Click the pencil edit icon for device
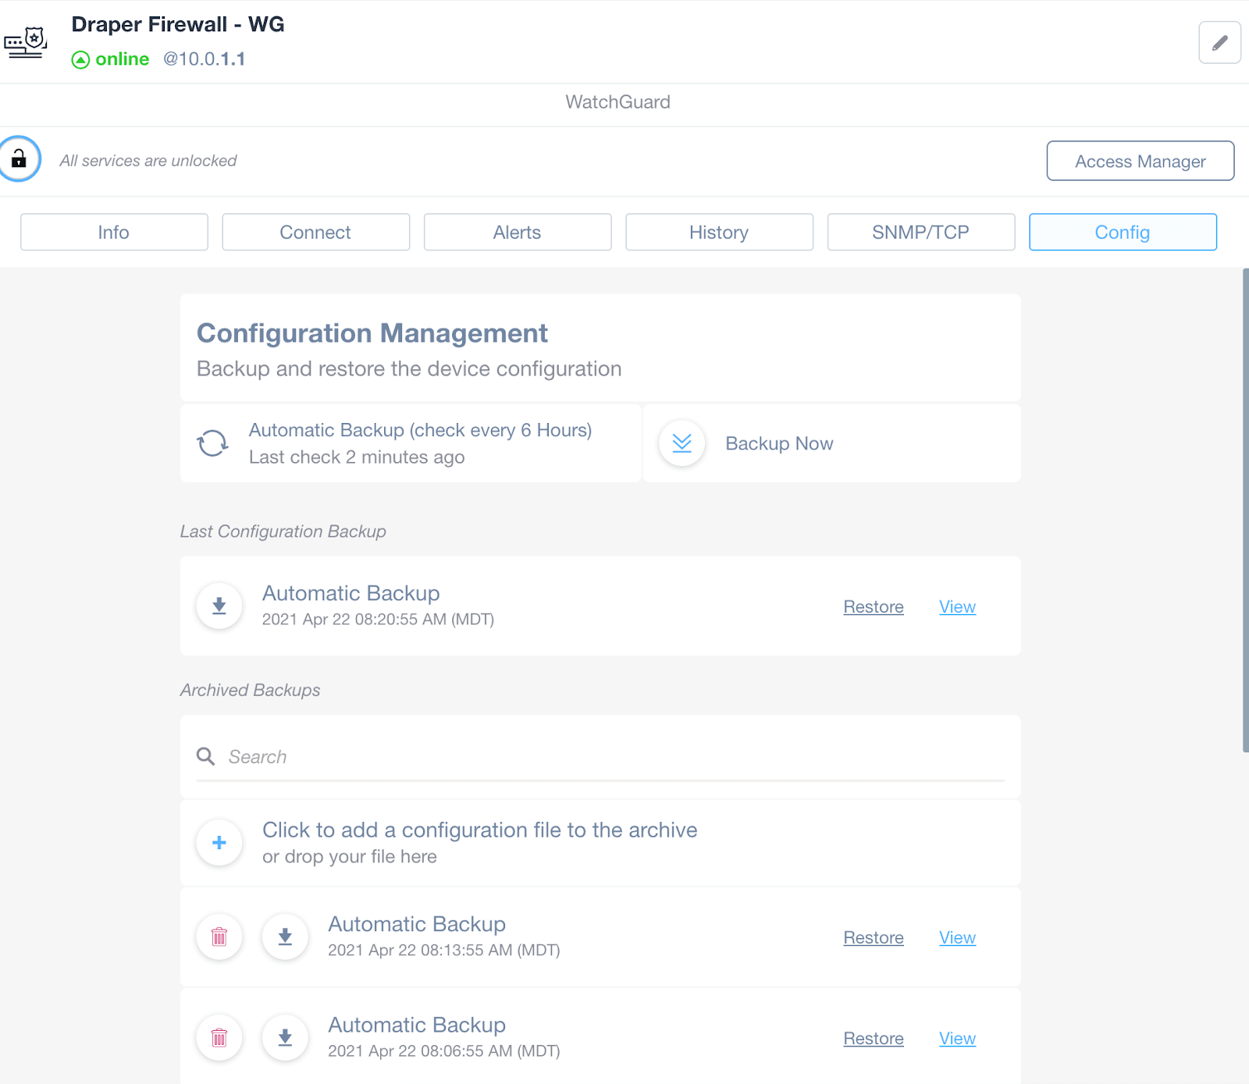Viewport: 1249px width, 1084px height. coord(1219,43)
